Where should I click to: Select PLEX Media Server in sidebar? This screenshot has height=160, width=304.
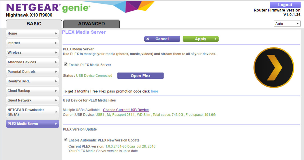[x=33, y=124]
